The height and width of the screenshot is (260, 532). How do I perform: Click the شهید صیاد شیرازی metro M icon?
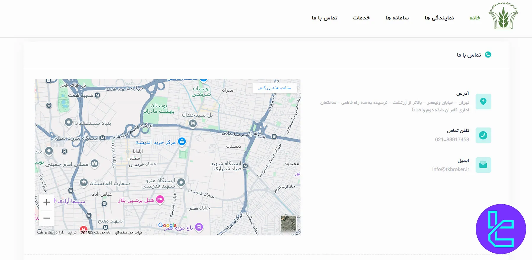tap(245, 166)
